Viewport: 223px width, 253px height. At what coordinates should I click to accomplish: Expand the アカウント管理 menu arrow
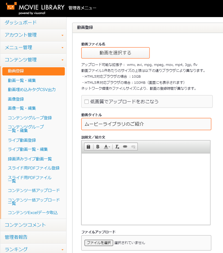point(62,35)
